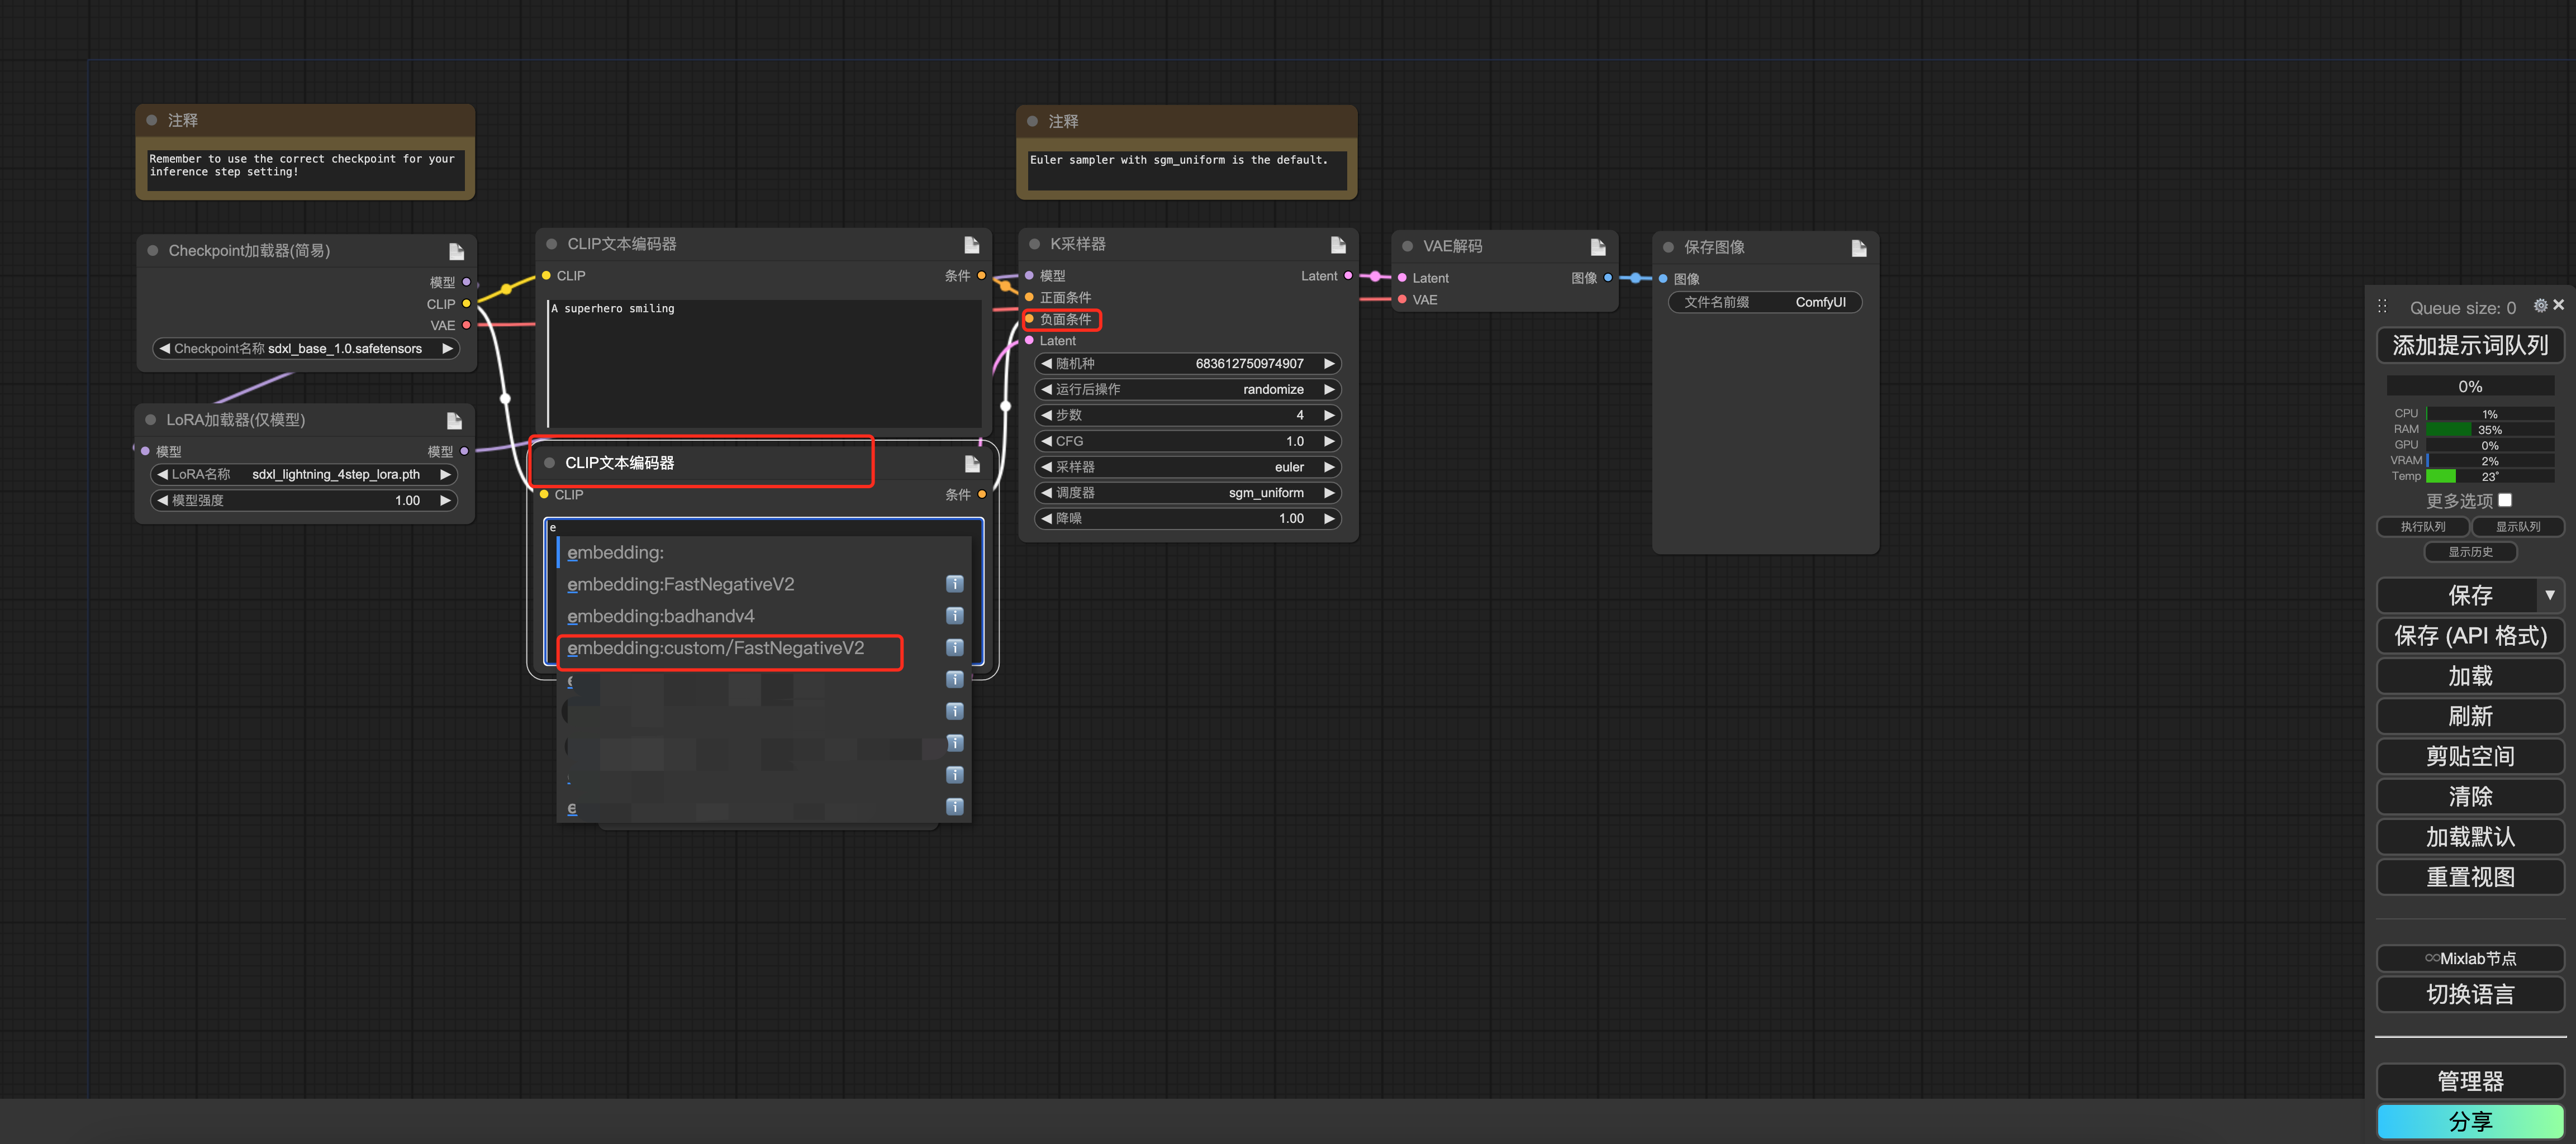Grab the queue panel drag handle
The height and width of the screenshot is (1144, 2576).
(2383, 307)
